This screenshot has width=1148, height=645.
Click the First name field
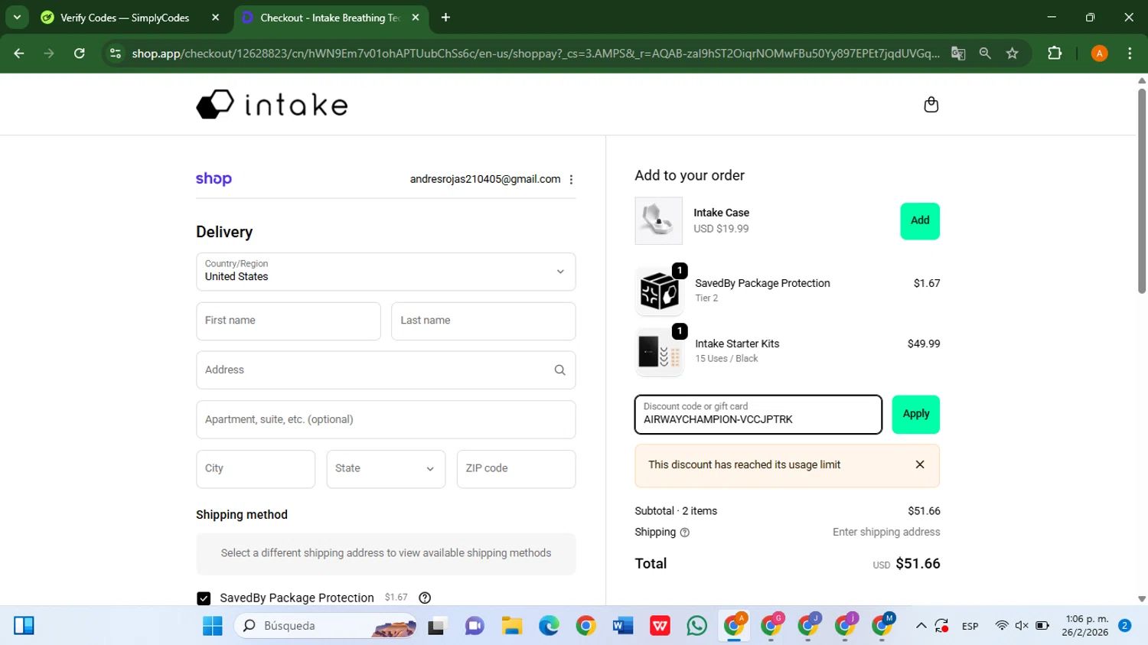tap(289, 321)
